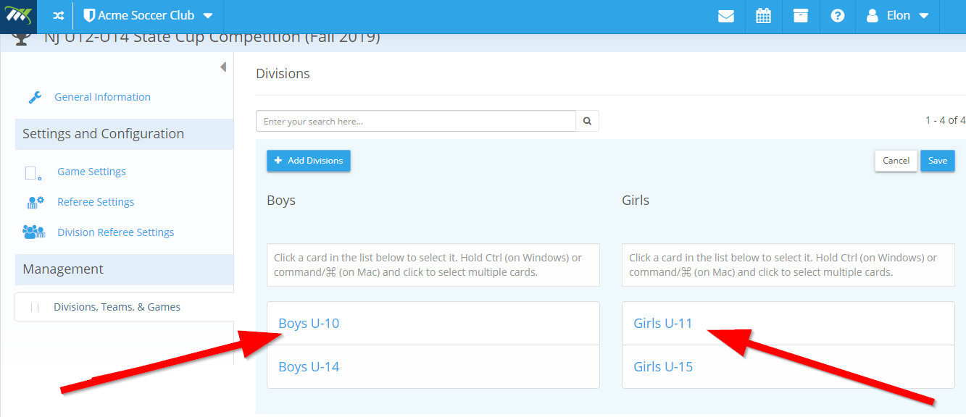Click the Referee Settings icon

[35, 202]
